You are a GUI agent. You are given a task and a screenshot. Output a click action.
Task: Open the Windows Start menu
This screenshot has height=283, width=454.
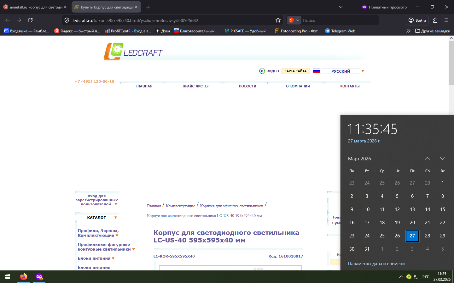click(x=8, y=277)
